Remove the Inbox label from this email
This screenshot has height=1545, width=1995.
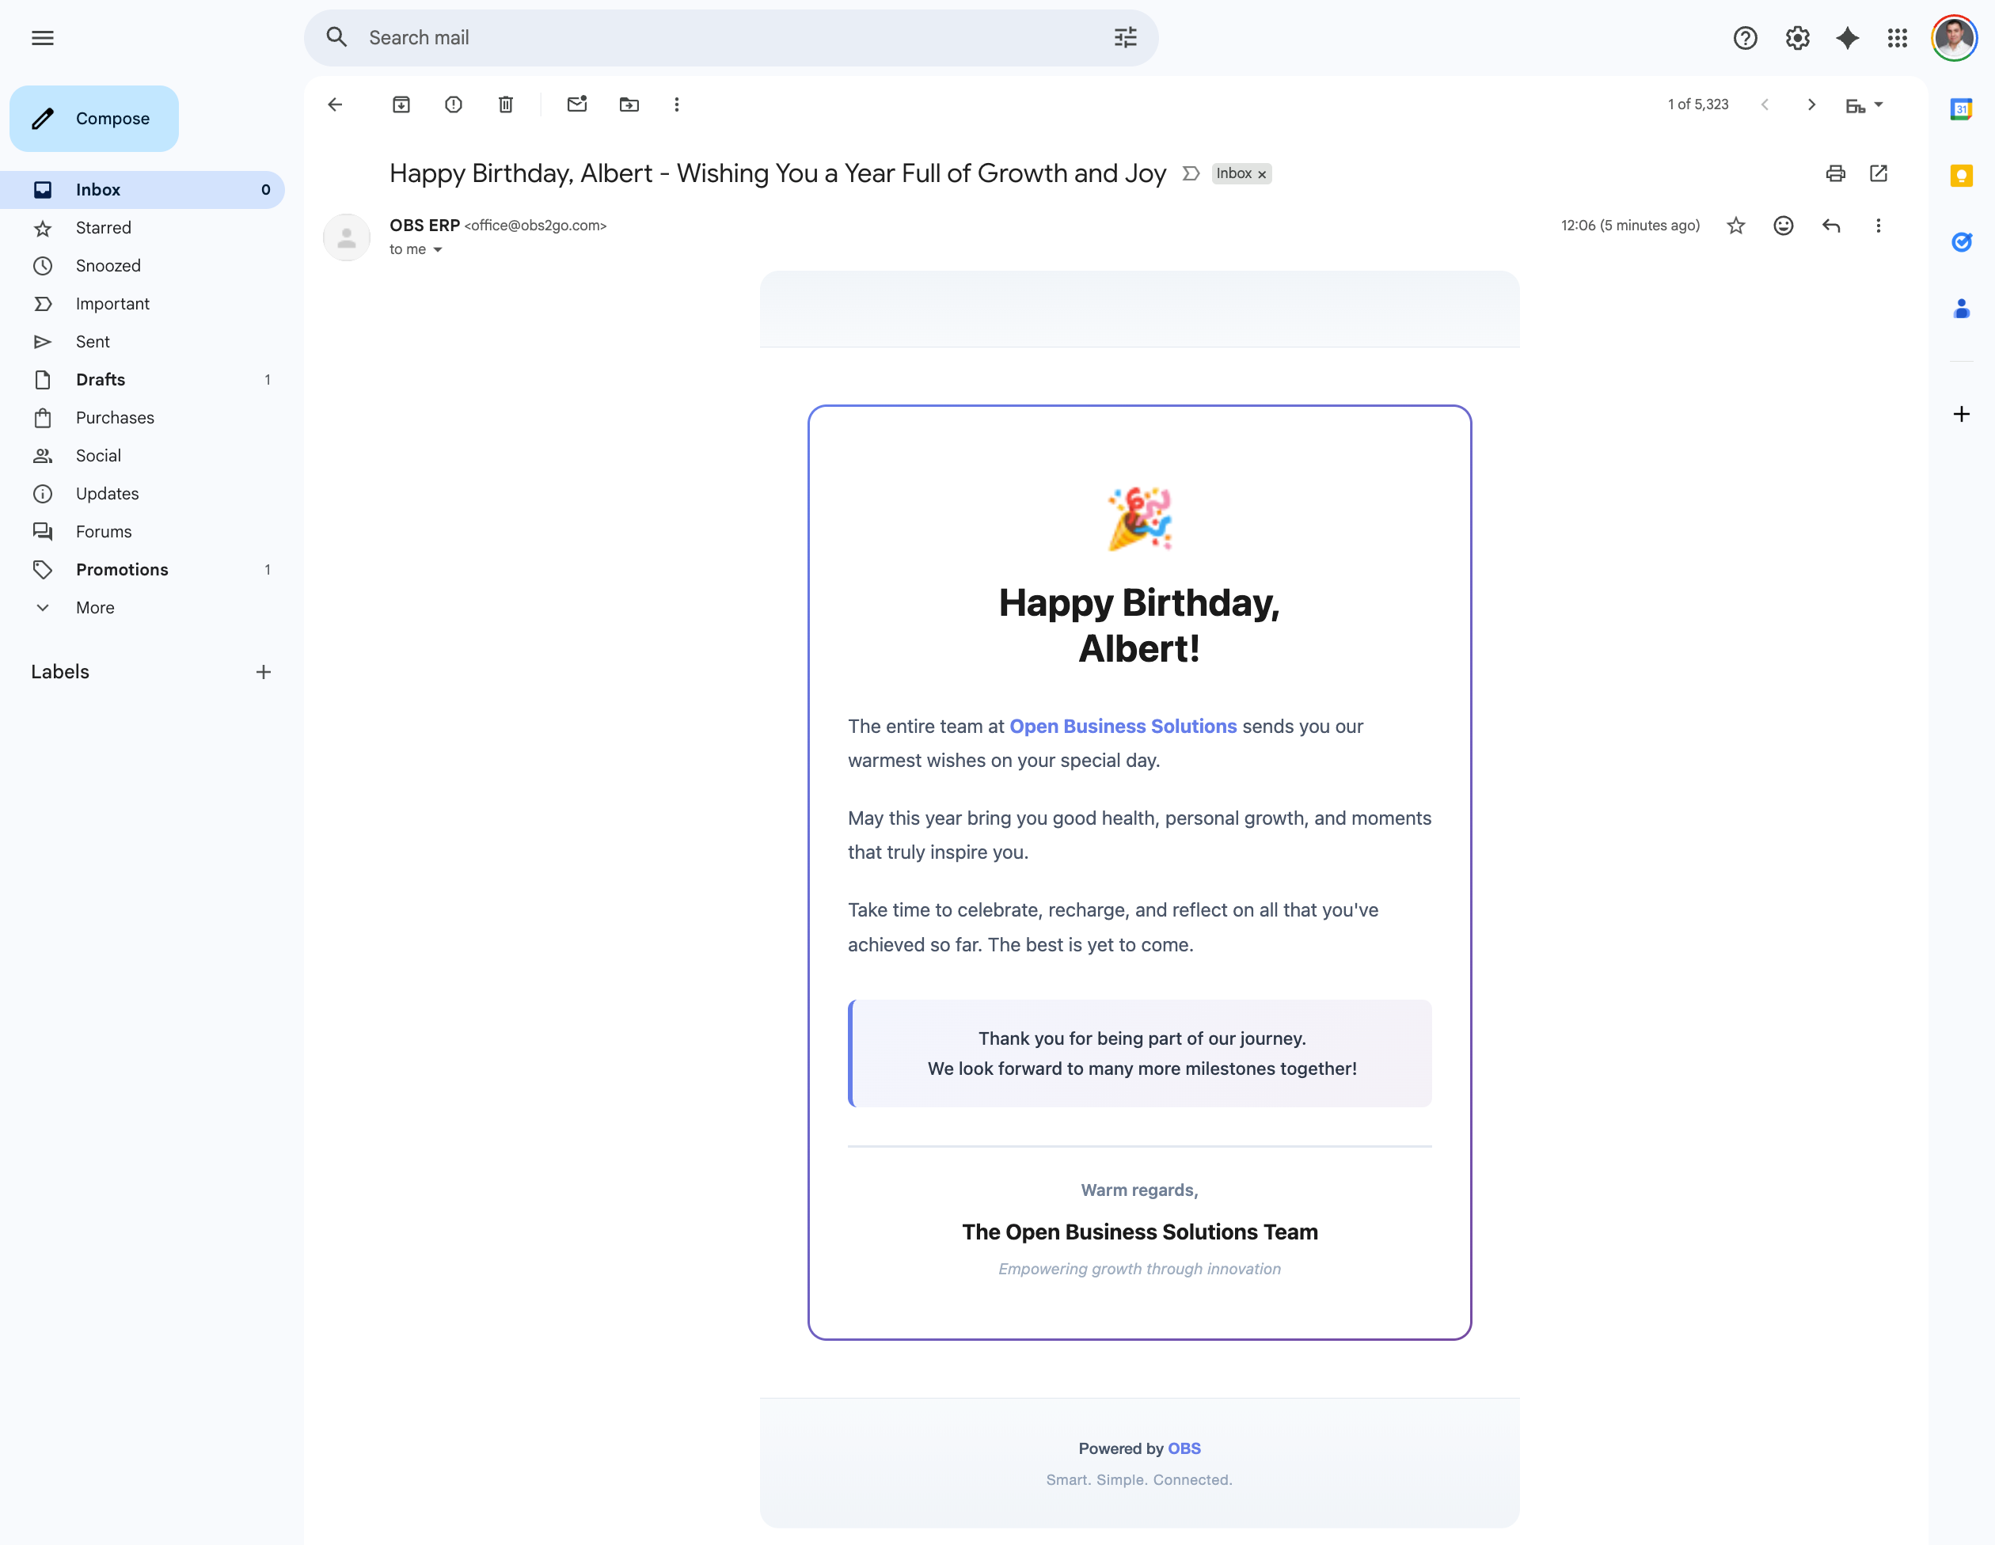click(x=1261, y=174)
